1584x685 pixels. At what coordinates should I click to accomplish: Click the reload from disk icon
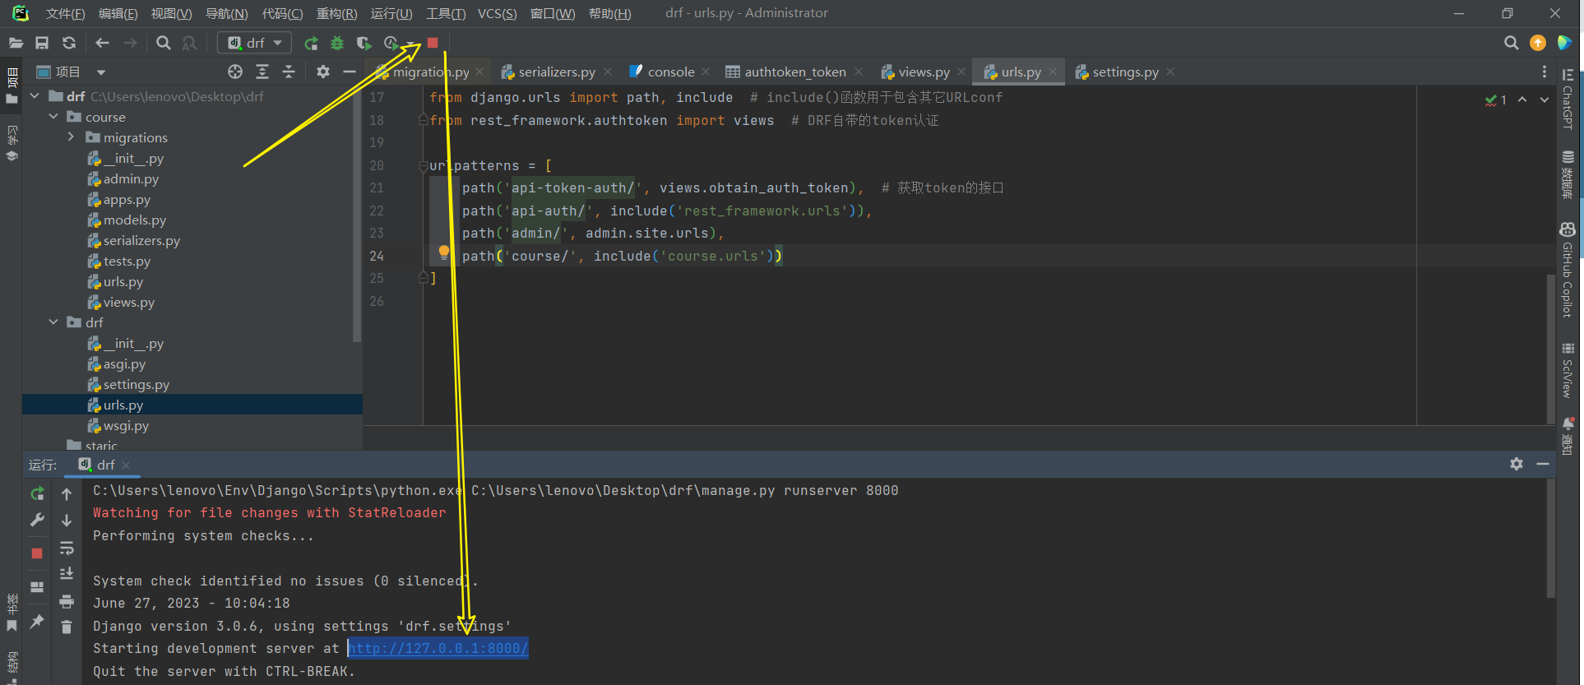pyautogui.click(x=69, y=43)
